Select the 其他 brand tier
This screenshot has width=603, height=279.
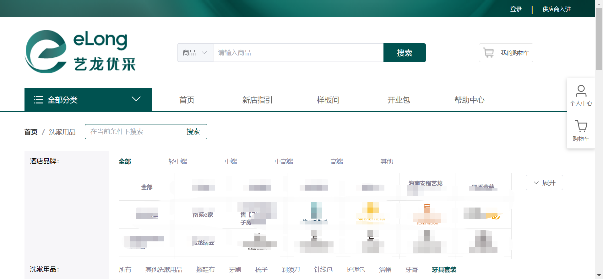click(x=387, y=161)
